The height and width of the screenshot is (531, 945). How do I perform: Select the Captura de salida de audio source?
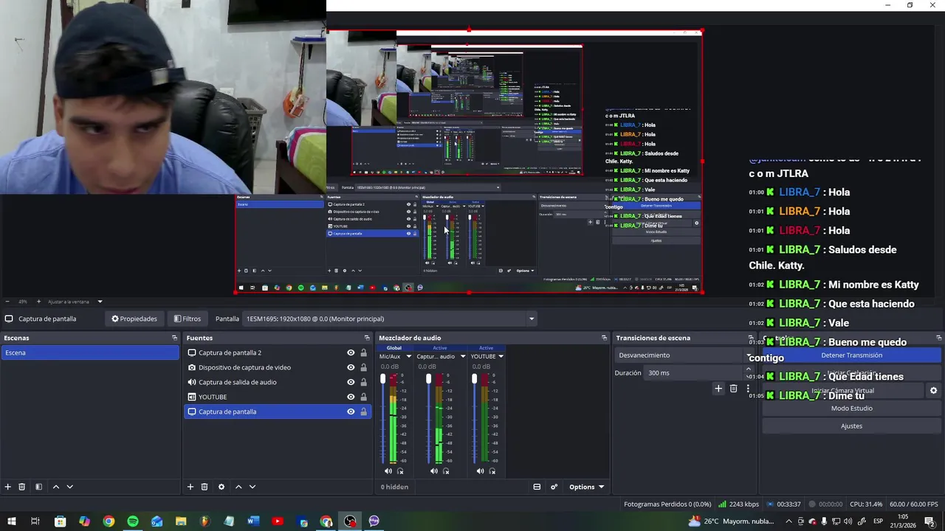(278, 382)
